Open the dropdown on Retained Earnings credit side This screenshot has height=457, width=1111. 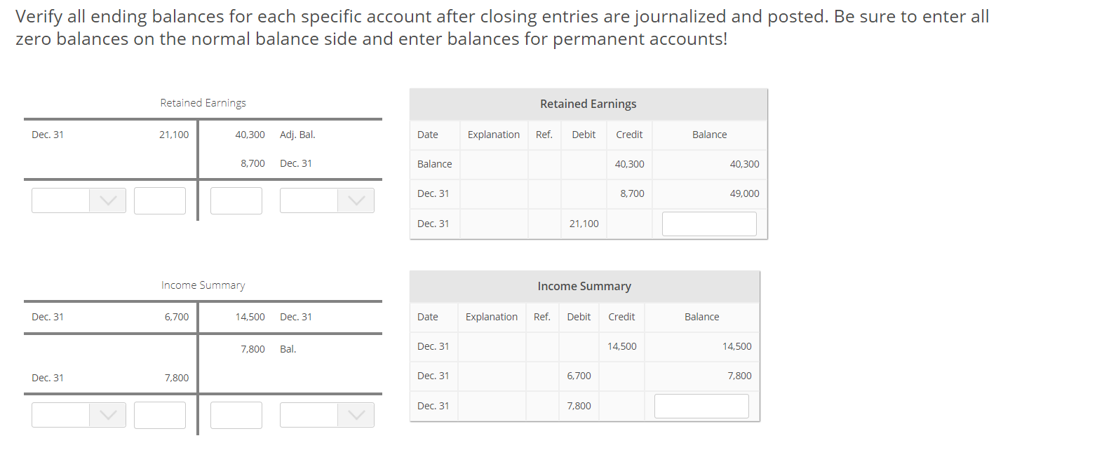click(326, 200)
